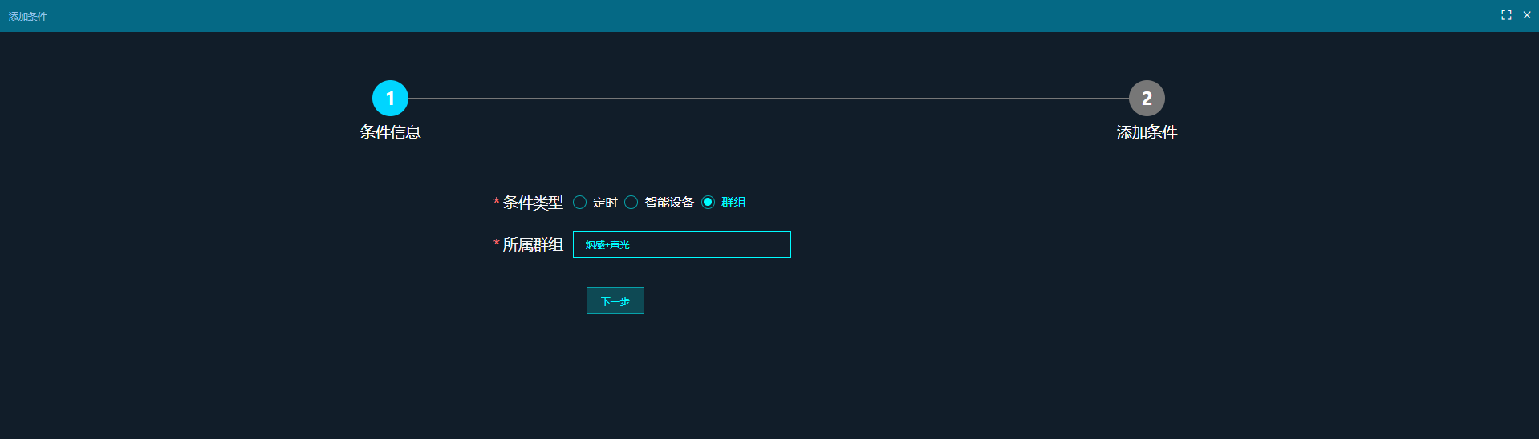
Task: Go to the 添加条件 step label under circle 2
Action: (x=1147, y=132)
